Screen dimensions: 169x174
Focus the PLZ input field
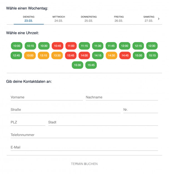click(x=28, y=122)
